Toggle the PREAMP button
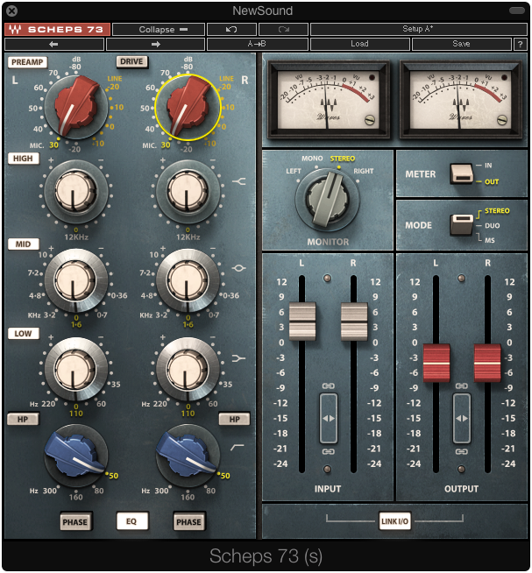 coord(27,62)
